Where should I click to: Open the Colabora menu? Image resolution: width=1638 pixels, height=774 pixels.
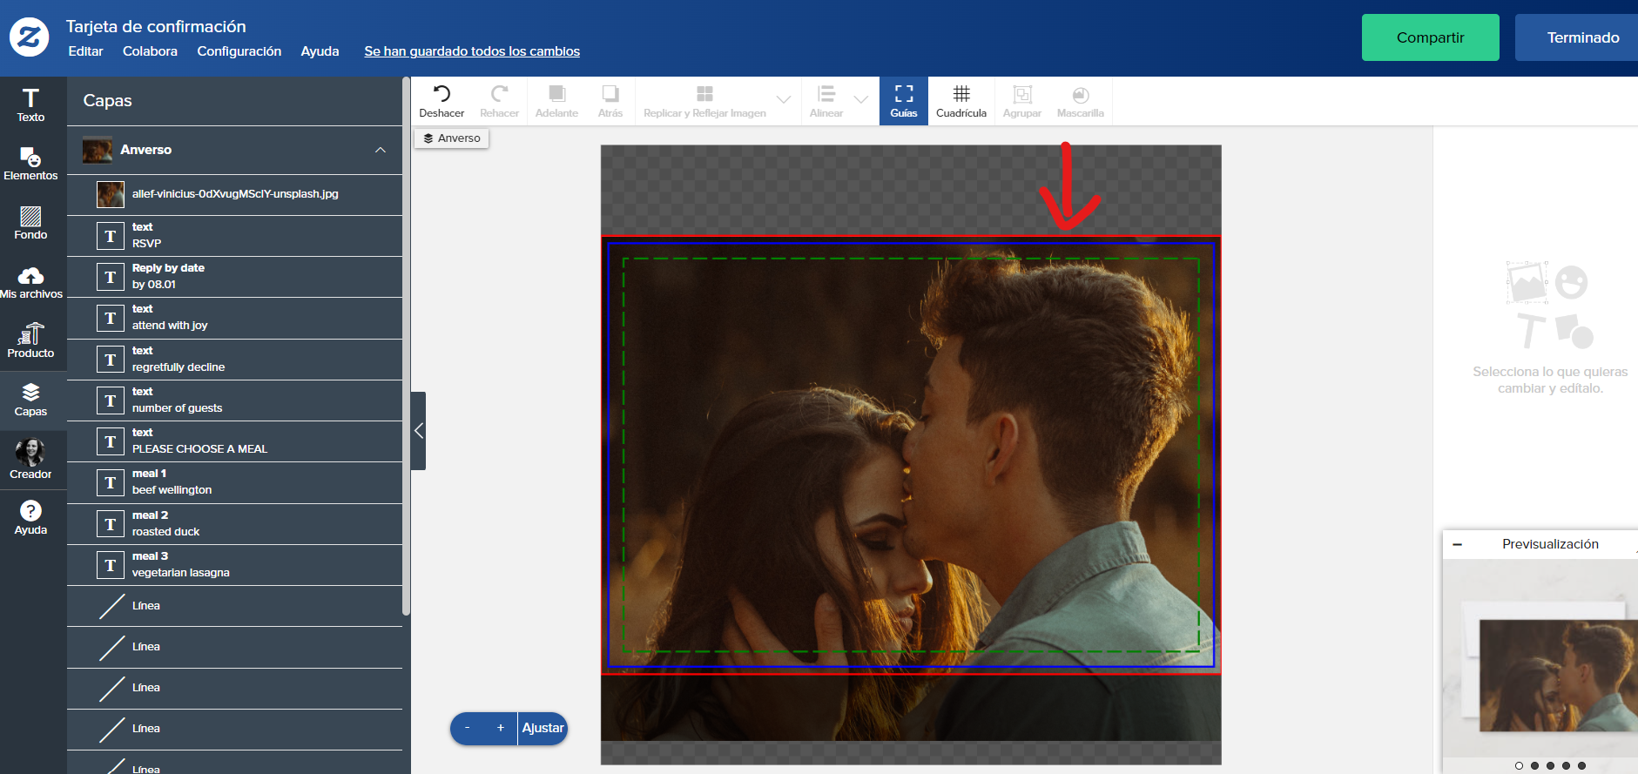pos(150,51)
